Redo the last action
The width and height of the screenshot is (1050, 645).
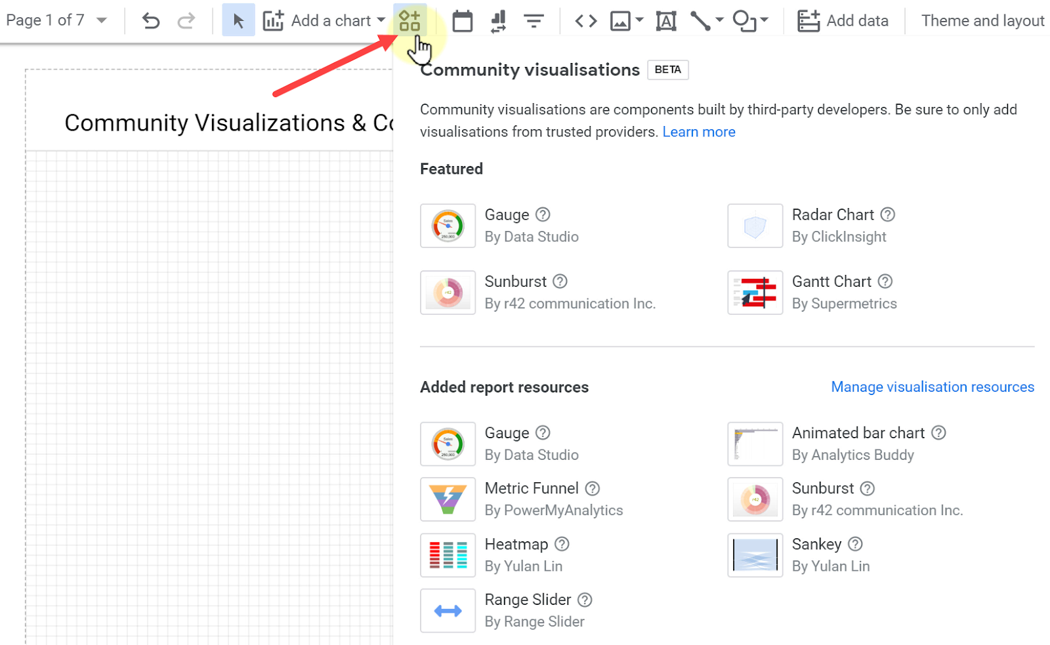point(186,21)
